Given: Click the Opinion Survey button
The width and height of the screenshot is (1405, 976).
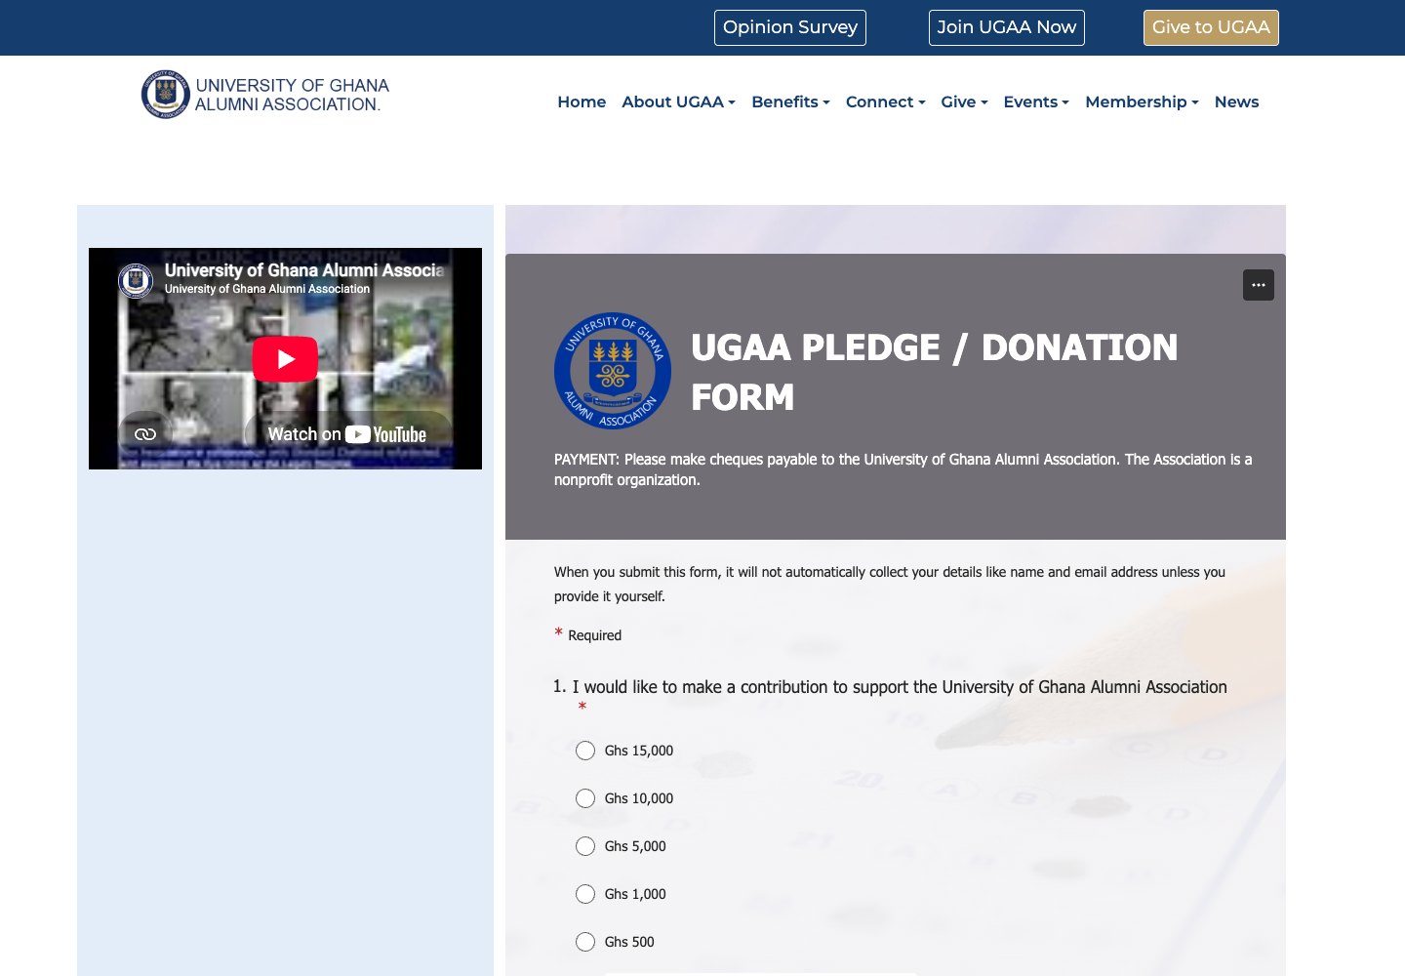Looking at the screenshot, I should pos(790,27).
